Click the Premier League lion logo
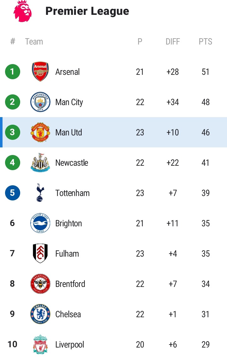Screen dimensions: 227x357 click(23, 11)
